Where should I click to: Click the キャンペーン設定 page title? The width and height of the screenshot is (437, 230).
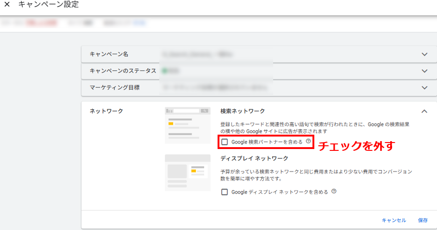pos(49,4)
